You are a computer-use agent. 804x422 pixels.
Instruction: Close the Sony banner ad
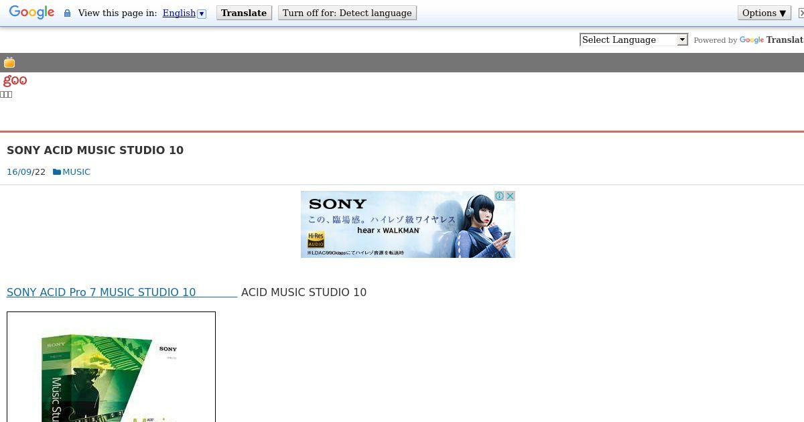tap(510, 196)
